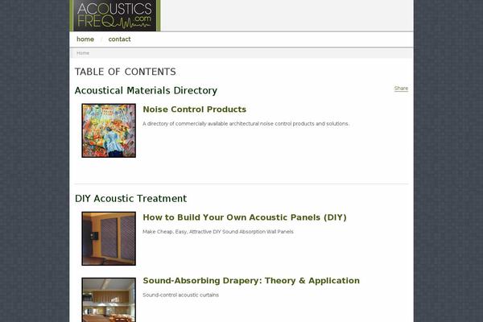The height and width of the screenshot is (322, 483).
Task: Click the text 'Sound-control acoustic curtains'
Action: point(181,295)
